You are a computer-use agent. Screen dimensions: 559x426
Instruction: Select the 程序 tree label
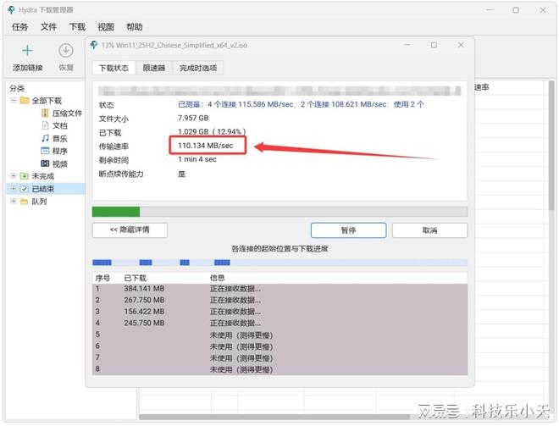click(59, 151)
